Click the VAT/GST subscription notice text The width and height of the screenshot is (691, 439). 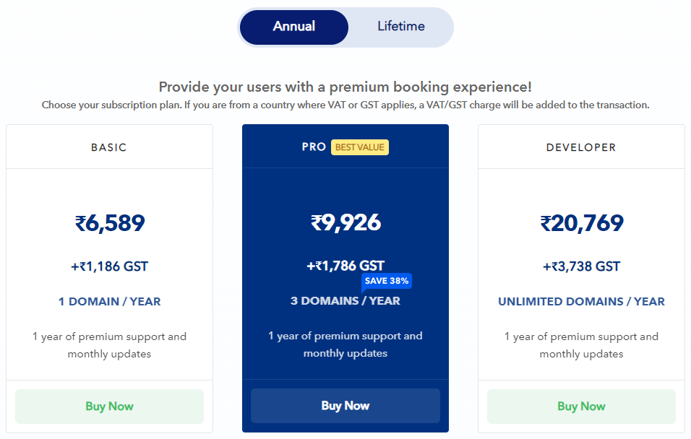point(345,105)
